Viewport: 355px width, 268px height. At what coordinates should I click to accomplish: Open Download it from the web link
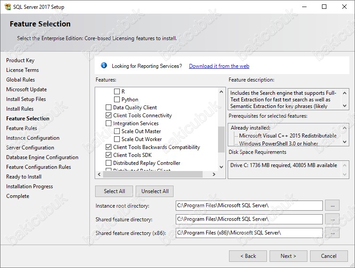point(219,66)
